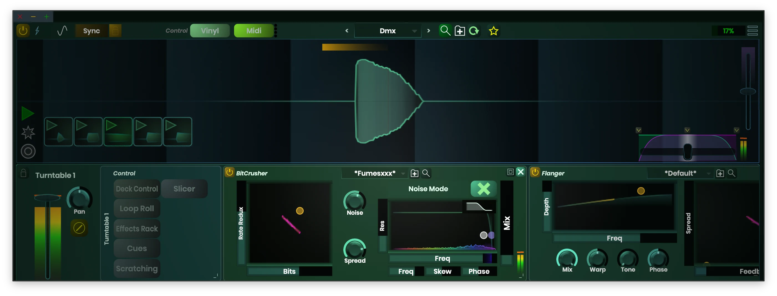Click the record circle icon on the left
This screenshot has width=777, height=296.
pyautogui.click(x=28, y=151)
